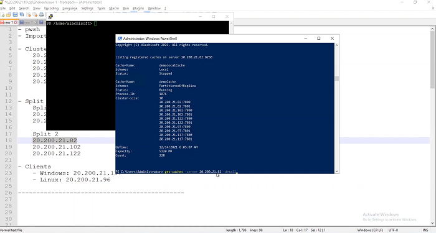
Task: Click the PowerShell icon in the title bar
Action: [120, 39]
